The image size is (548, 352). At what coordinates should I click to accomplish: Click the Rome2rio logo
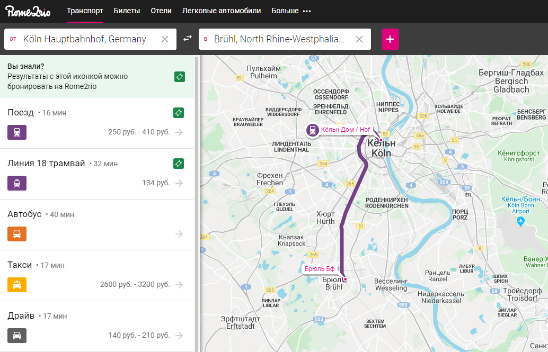(28, 11)
